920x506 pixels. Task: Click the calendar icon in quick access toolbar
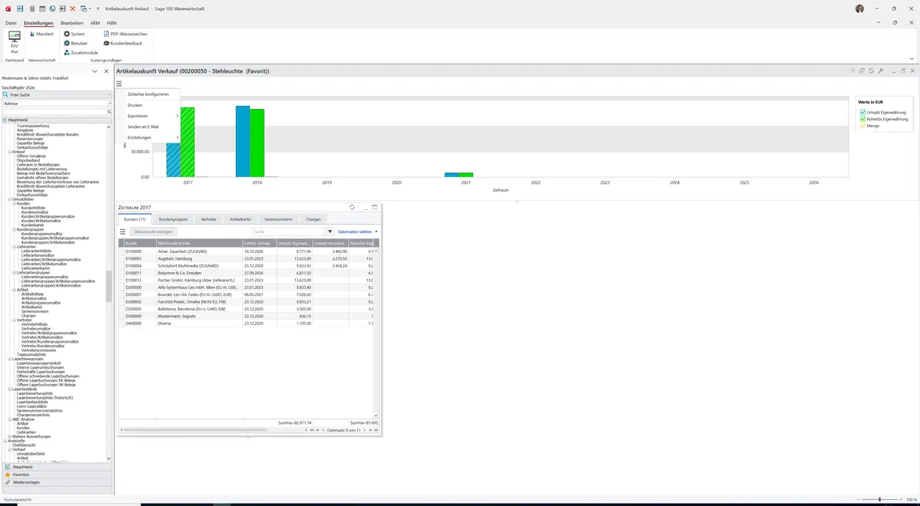(x=41, y=8)
